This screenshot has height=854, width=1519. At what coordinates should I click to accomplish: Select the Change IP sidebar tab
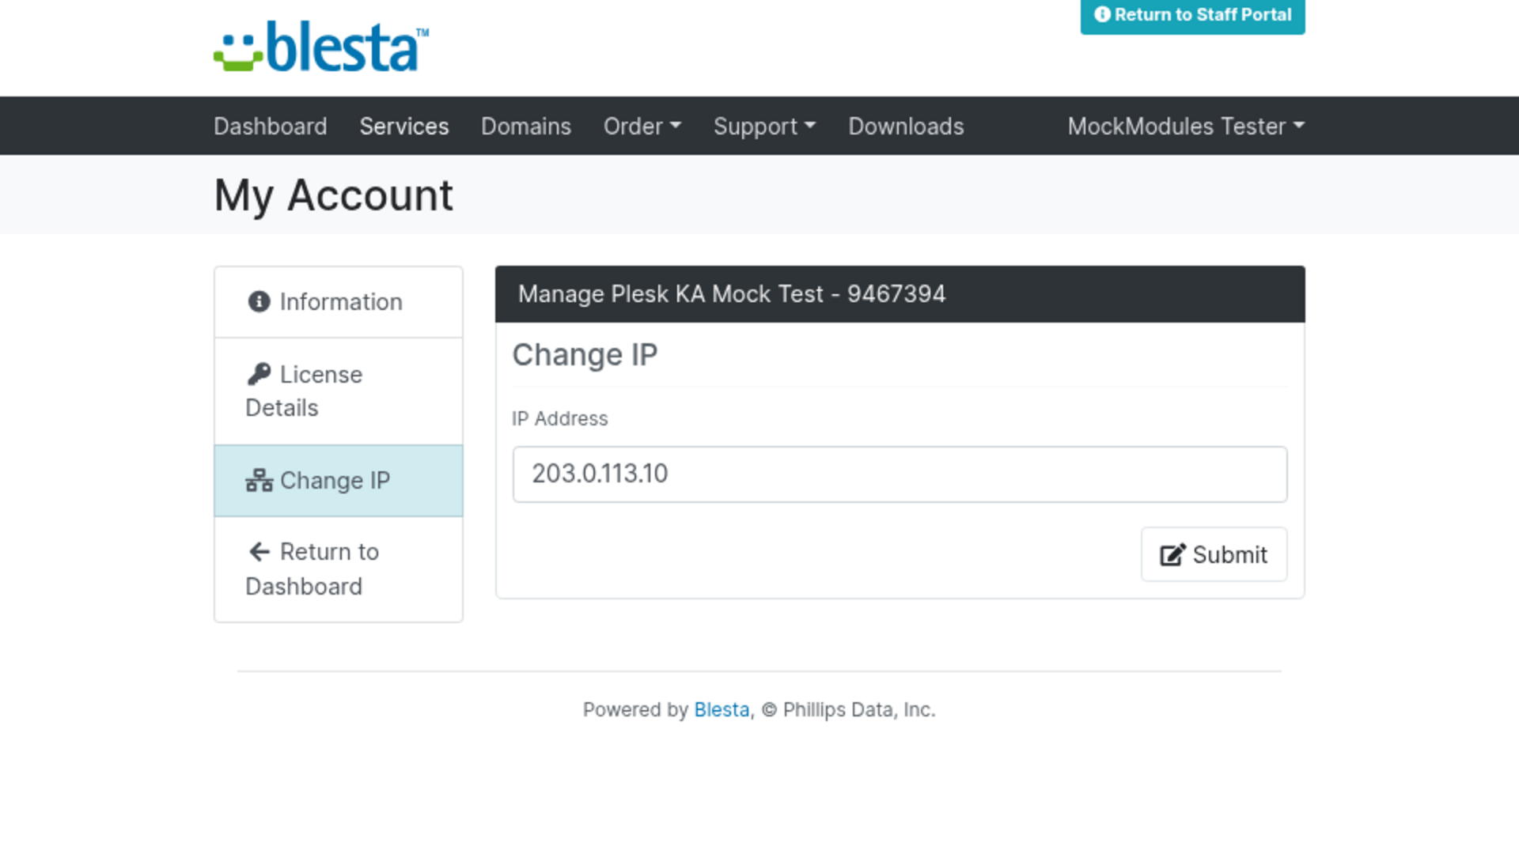(339, 481)
